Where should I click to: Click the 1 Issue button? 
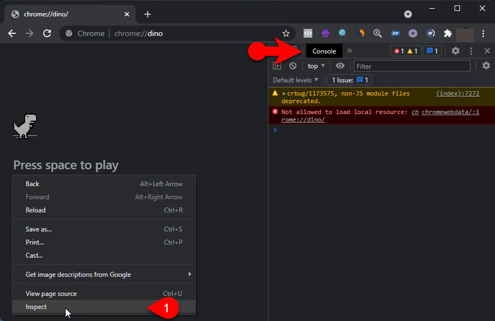pos(349,80)
